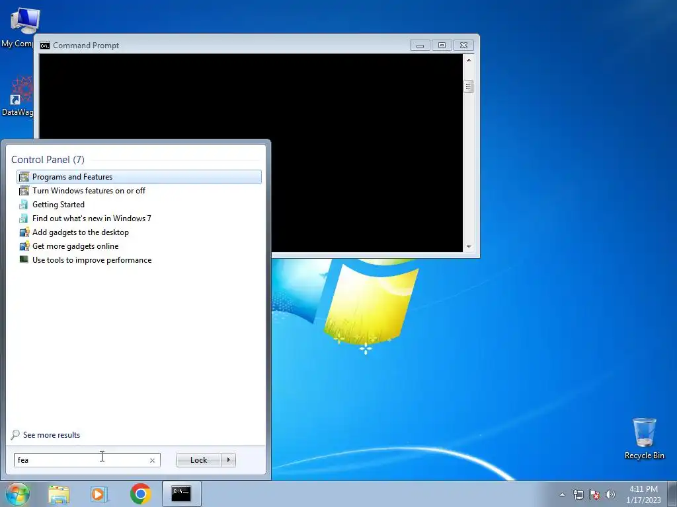Click the Command Prompt scrollbar down arrow
Viewport: 677px width, 507px height.
(x=469, y=247)
